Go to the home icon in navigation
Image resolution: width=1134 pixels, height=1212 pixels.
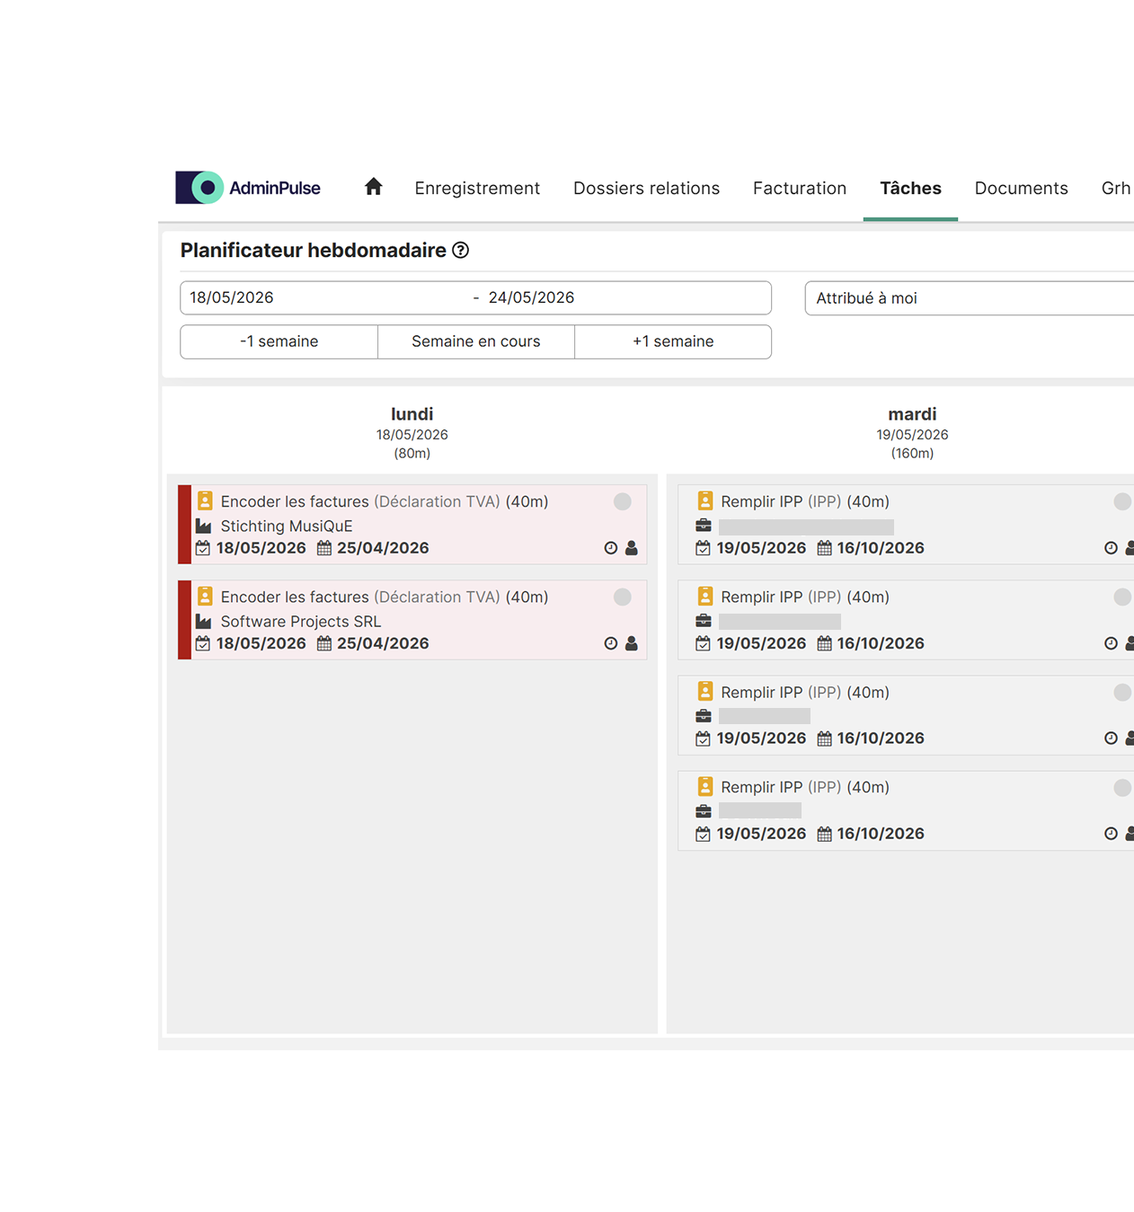pyautogui.click(x=374, y=187)
